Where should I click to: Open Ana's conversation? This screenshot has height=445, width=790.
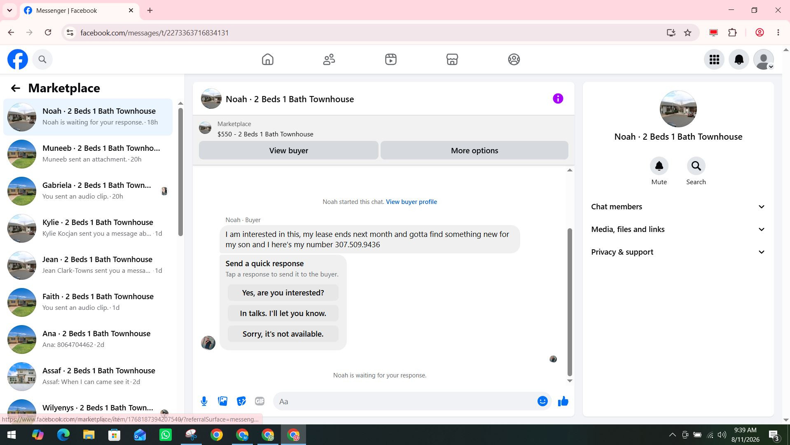click(88, 340)
